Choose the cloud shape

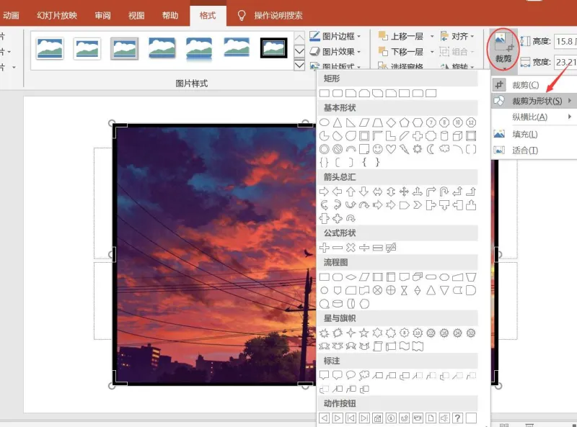tap(444, 149)
